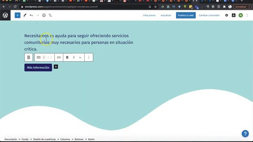Click the blue add block inserter button
253x142 pixels.
click(x=17, y=15)
